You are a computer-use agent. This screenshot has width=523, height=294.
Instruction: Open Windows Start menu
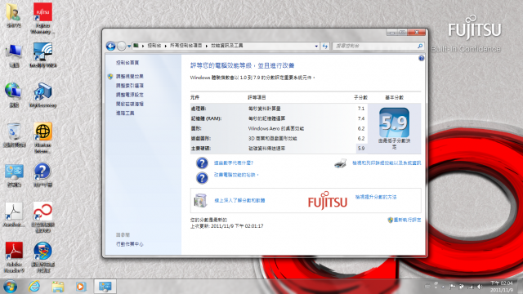[x=10, y=287]
